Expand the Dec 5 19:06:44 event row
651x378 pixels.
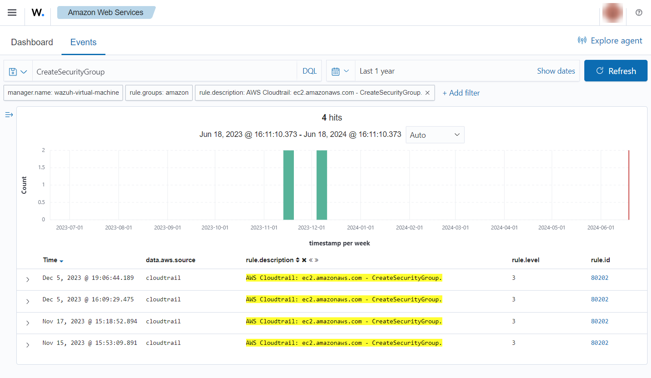pos(28,279)
